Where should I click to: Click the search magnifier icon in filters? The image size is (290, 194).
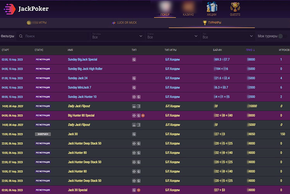tap(21, 36)
